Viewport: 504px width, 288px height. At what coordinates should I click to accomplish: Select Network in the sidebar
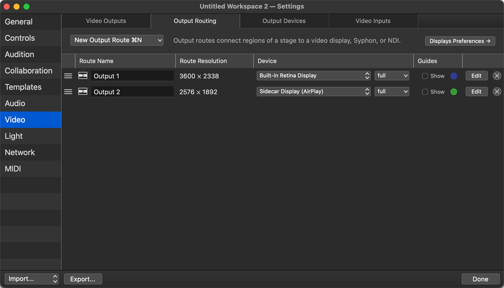click(31, 153)
